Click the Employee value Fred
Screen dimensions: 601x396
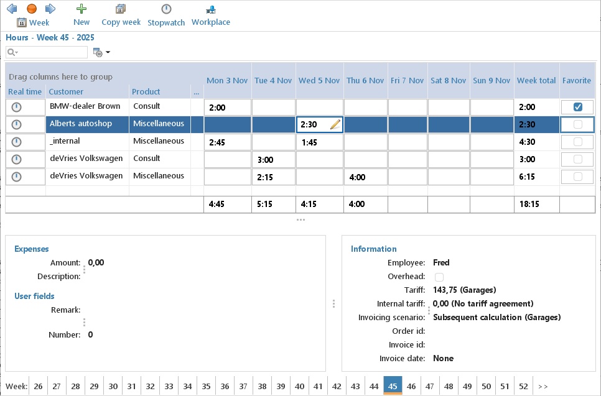coord(441,262)
